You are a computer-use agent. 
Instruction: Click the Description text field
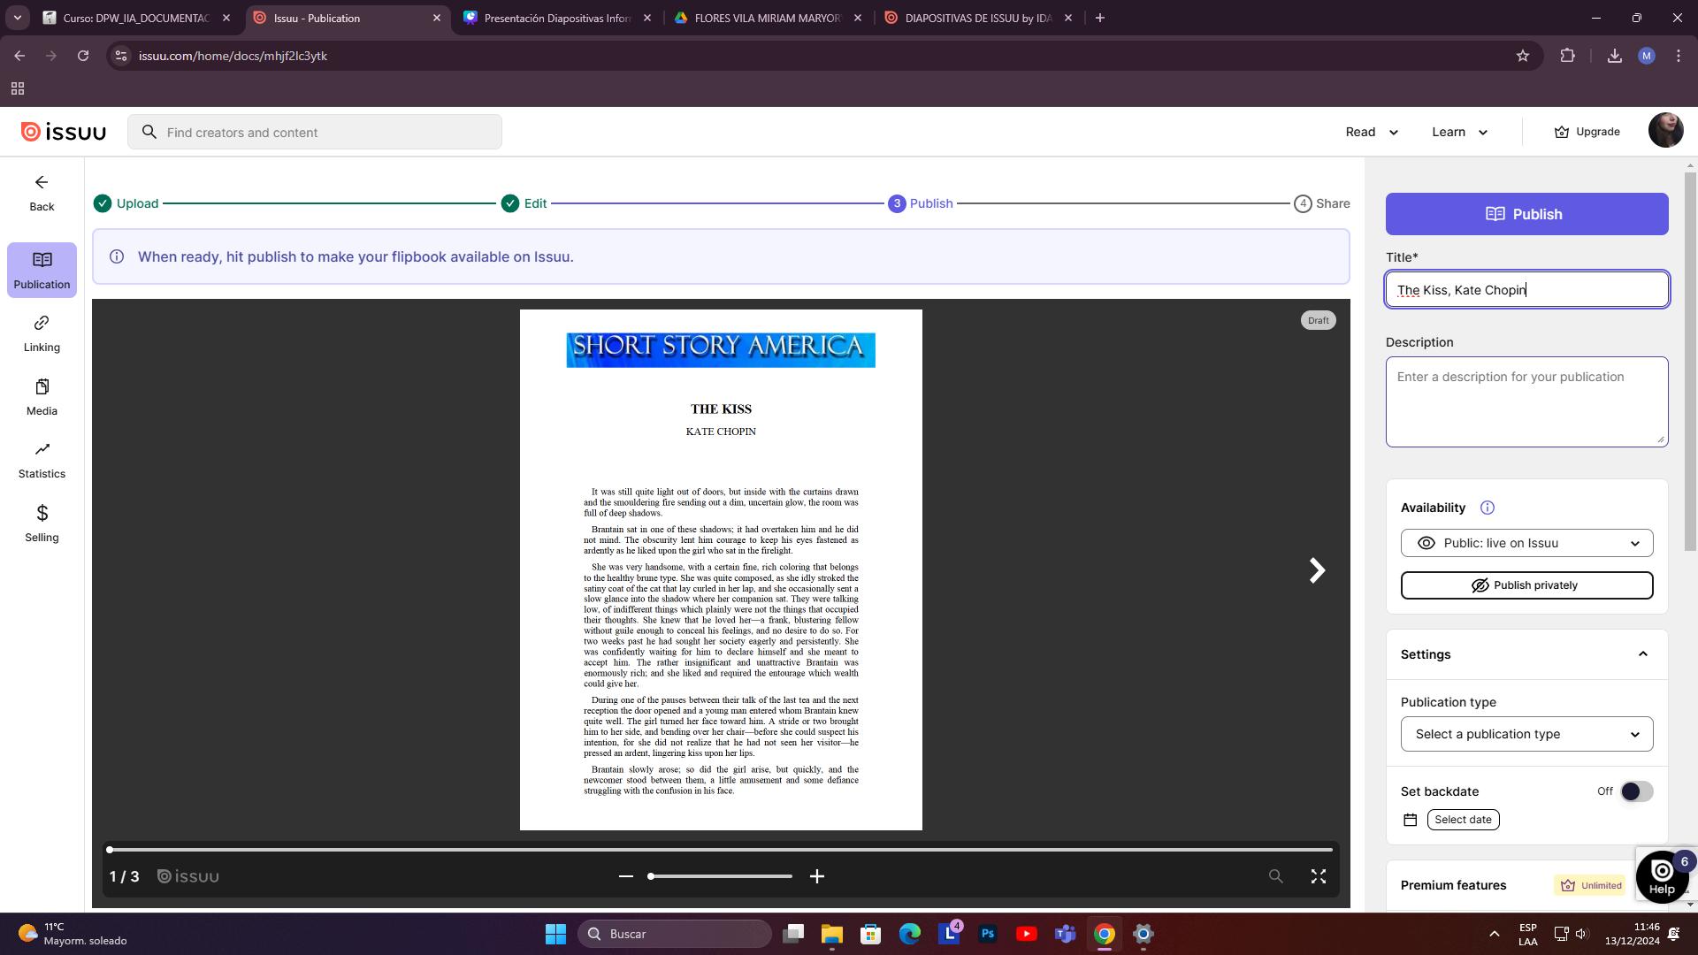(x=1526, y=401)
